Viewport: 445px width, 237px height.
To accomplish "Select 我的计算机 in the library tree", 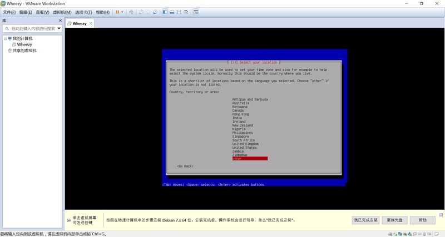I will (22, 38).
